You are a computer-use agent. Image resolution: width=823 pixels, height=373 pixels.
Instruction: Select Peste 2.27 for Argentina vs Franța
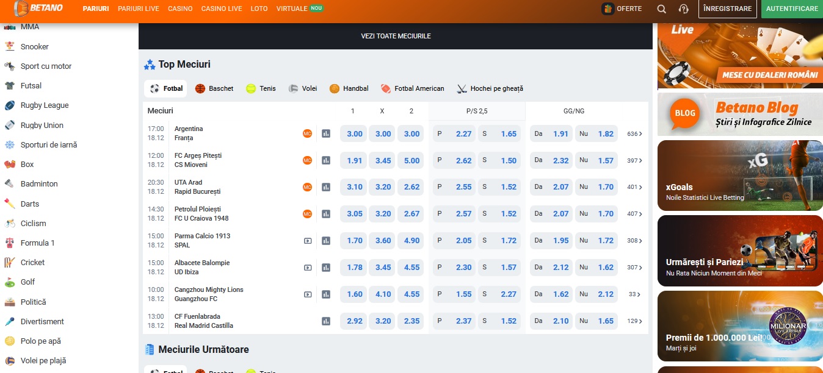tap(454, 133)
